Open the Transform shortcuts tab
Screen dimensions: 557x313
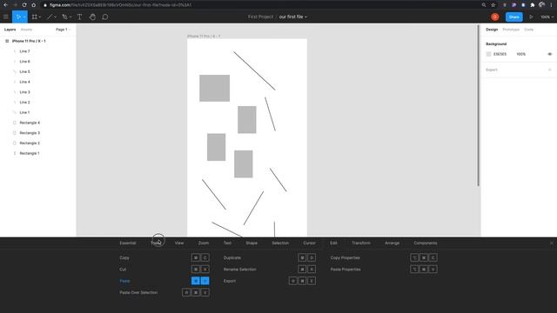point(361,243)
